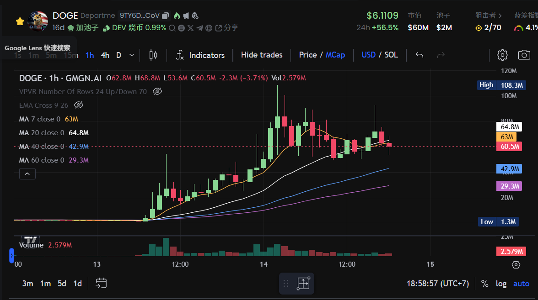Toggle log scale on price axis
The width and height of the screenshot is (538, 300).
tap(501, 284)
